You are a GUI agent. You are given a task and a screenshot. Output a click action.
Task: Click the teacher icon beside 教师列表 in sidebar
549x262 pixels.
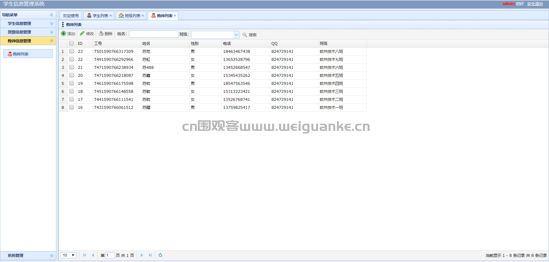(x=10, y=54)
